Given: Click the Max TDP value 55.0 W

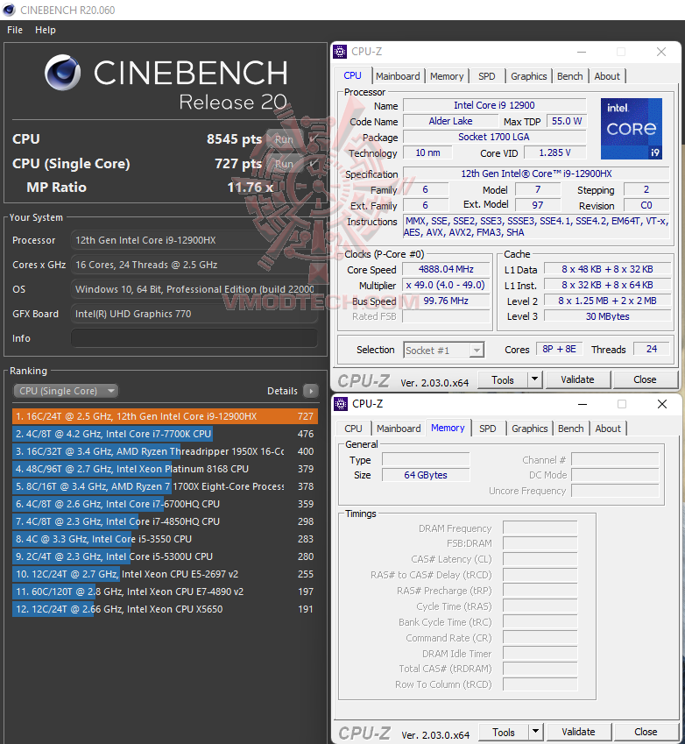Looking at the screenshot, I should tap(567, 121).
